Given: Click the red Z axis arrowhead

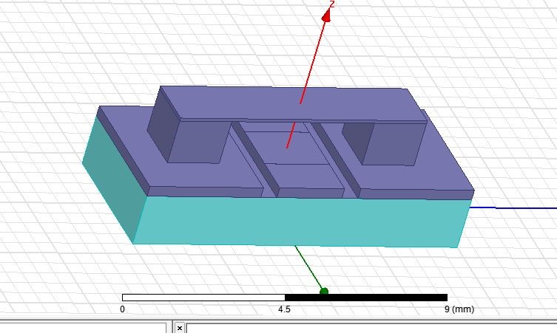Looking at the screenshot, I should [x=327, y=16].
